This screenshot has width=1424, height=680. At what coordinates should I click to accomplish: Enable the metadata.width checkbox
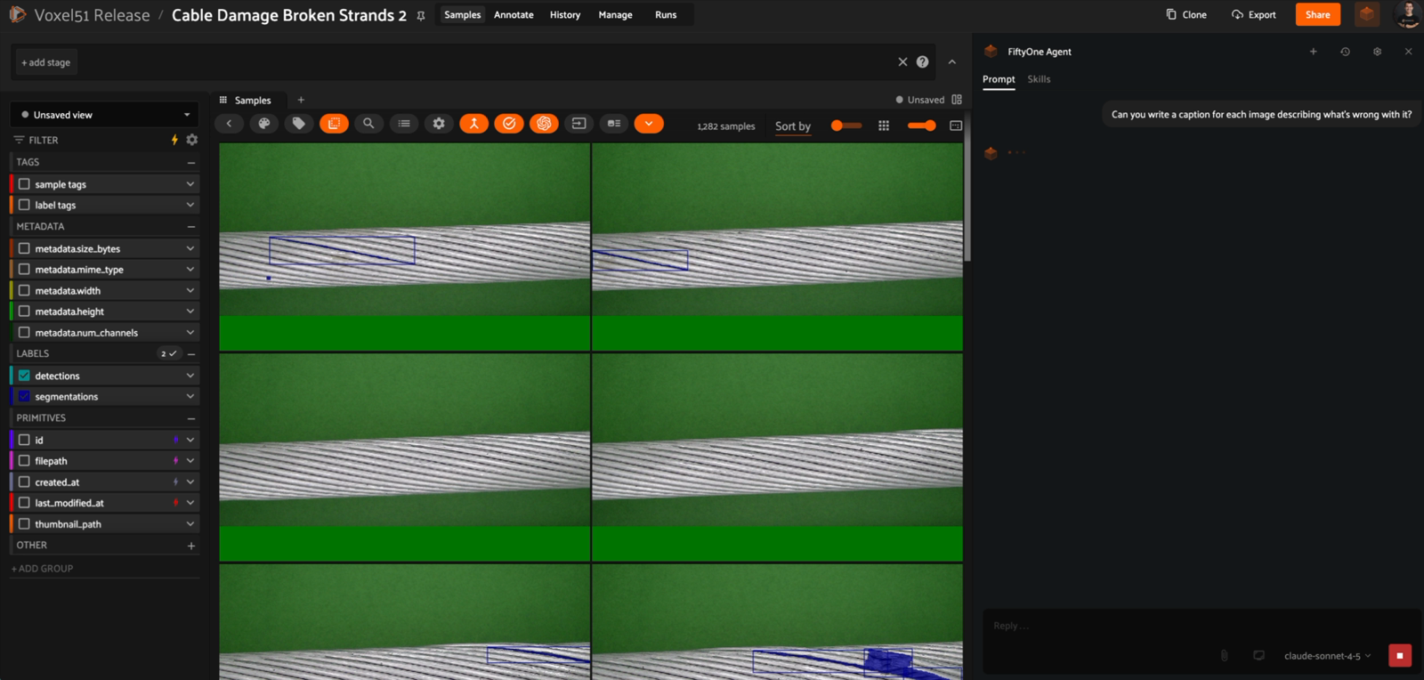pos(24,290)
